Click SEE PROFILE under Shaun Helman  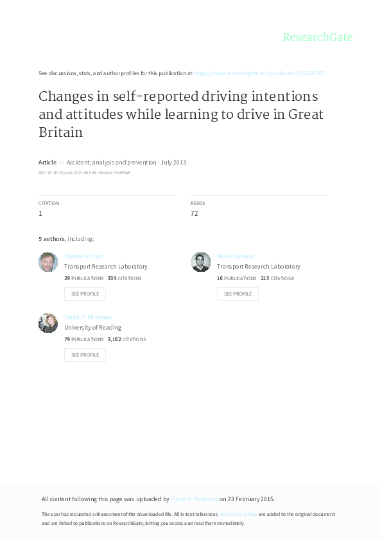click(85, 294)
